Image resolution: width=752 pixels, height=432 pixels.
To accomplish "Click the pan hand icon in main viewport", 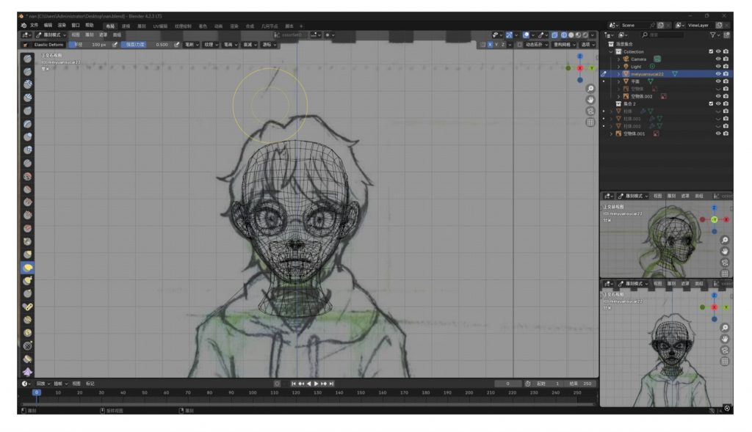I will tap(590, 100).
